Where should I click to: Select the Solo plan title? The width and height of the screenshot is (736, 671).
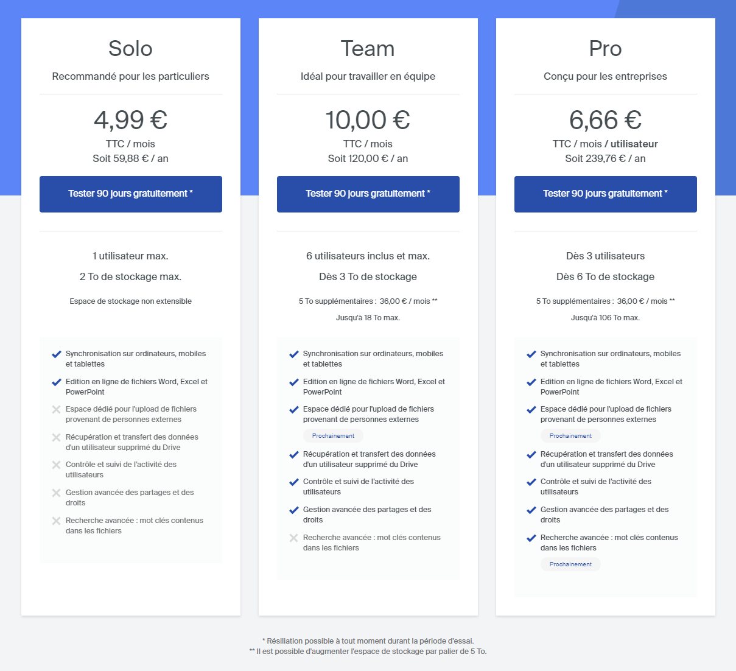[130, 49]
